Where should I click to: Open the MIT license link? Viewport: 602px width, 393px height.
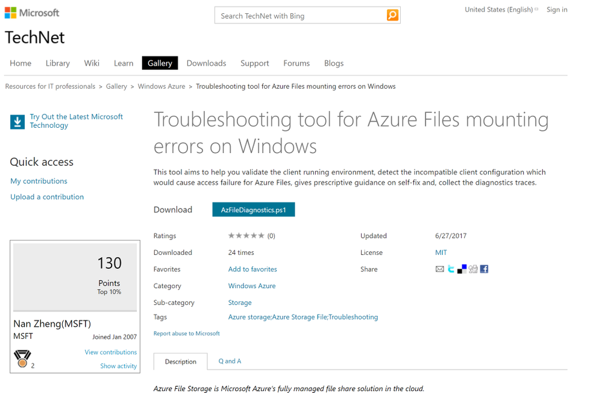coord(441,253)
